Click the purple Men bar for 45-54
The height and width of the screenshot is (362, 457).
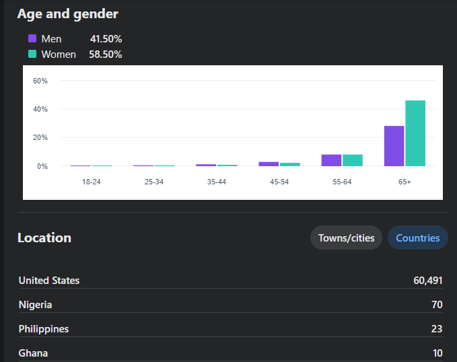pyautogui.click(x=269, y=164)
